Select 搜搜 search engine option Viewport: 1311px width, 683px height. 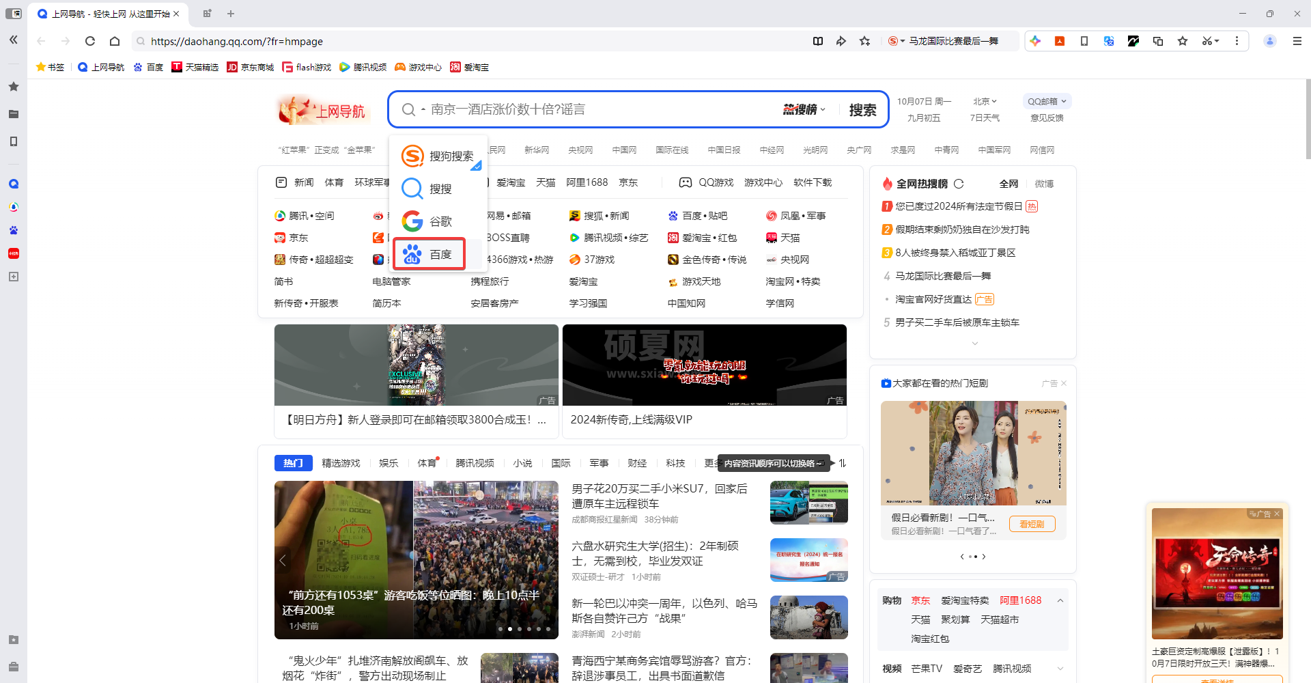[429, 189]
